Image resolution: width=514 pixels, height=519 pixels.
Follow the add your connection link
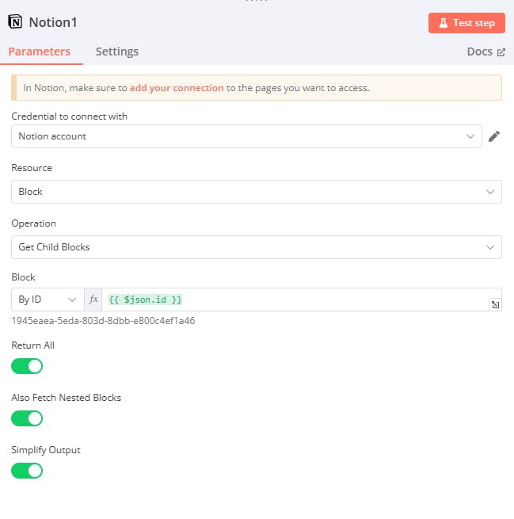point(177,88)
